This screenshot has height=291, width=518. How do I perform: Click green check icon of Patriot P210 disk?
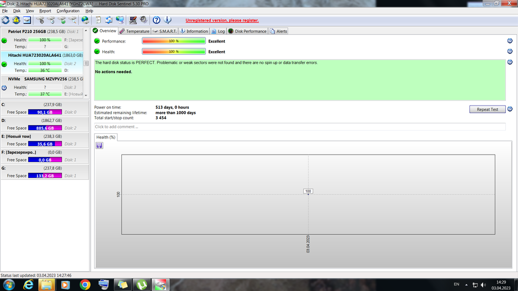click(4, 40)
